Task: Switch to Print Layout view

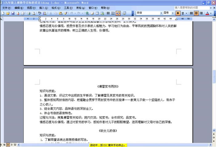Action: pos(8,145)
